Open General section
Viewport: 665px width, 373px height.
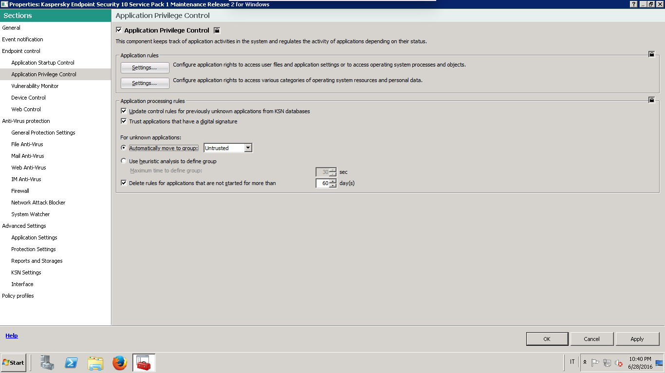(x=11, y=28)
